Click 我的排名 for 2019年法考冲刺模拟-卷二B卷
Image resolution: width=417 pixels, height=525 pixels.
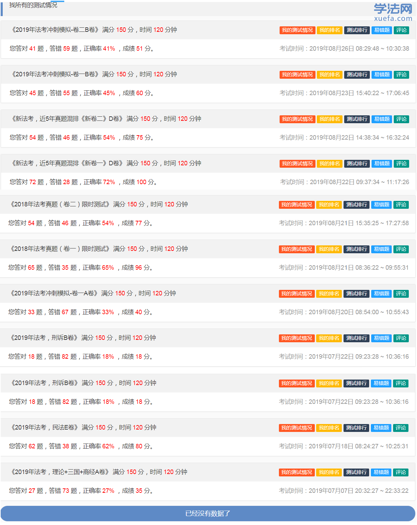pos(330,30)
